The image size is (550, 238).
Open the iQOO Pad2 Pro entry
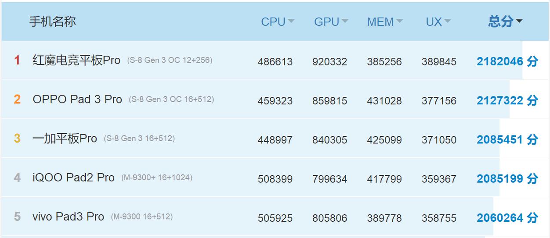point(73,178)
